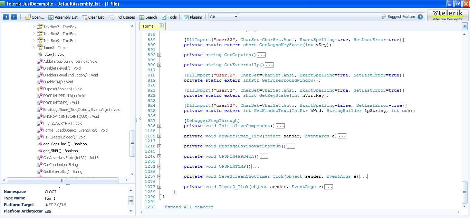The height and width of the screenshot is (218, 470).
Task: Open the Tools menu
Action: pyautogui.click(x=169, y=17)
